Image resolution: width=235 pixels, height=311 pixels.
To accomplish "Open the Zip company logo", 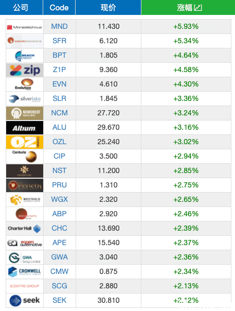I will click(25, 70).
